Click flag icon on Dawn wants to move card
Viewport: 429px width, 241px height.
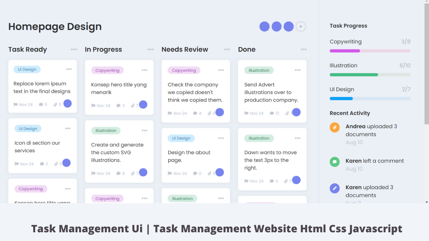tap(246, 181)
